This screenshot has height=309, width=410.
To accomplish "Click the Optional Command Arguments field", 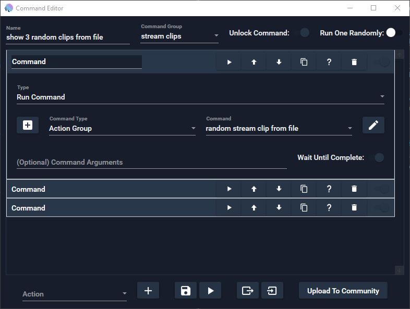I will tap(151, 162).
